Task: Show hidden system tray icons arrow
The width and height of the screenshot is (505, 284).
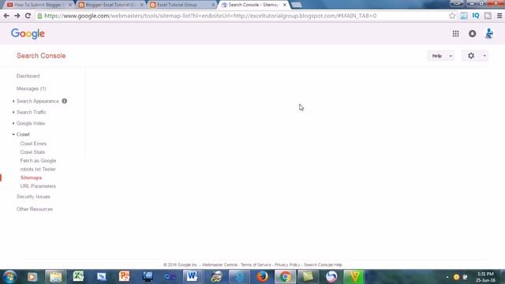Action: coord(447,277)
